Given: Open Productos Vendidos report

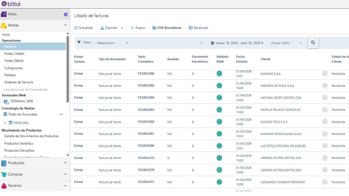Looking at the screenshot, I should (19, 143).
